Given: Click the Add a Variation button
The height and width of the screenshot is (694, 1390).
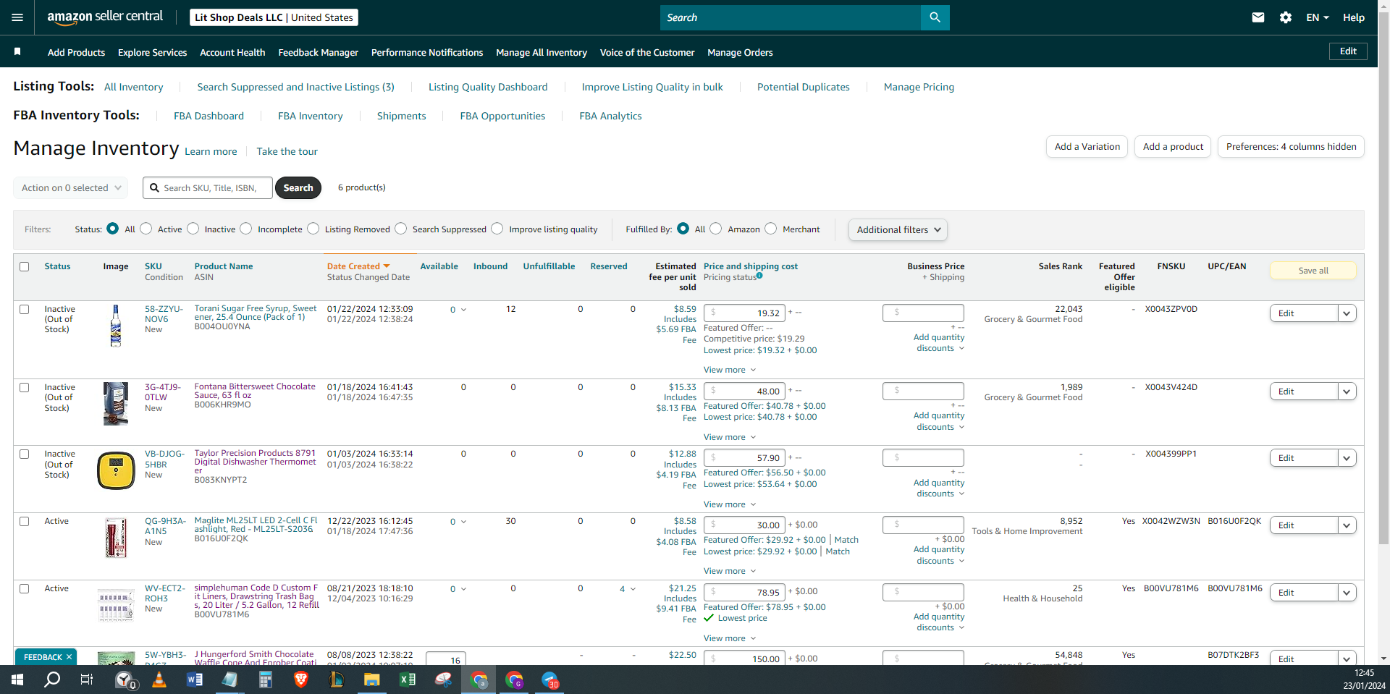Looking at the screenshot, I should 1087,146.
